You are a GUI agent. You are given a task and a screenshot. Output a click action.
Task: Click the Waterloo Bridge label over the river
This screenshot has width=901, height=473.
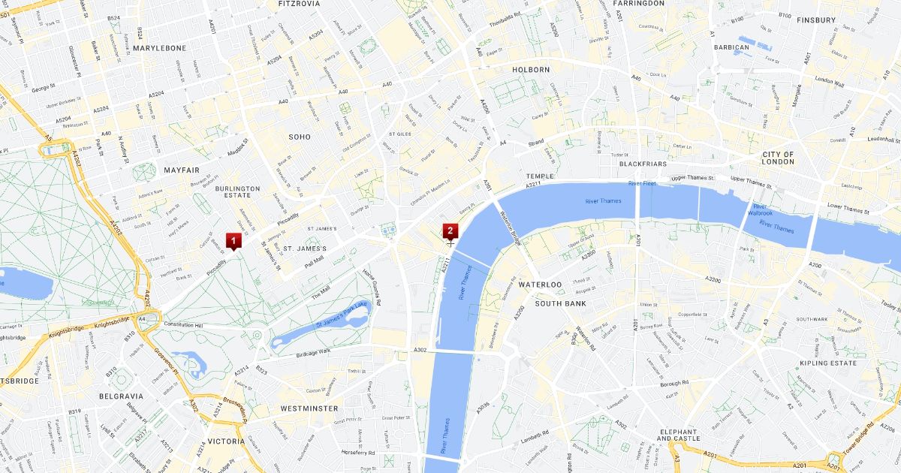(511, 227)
